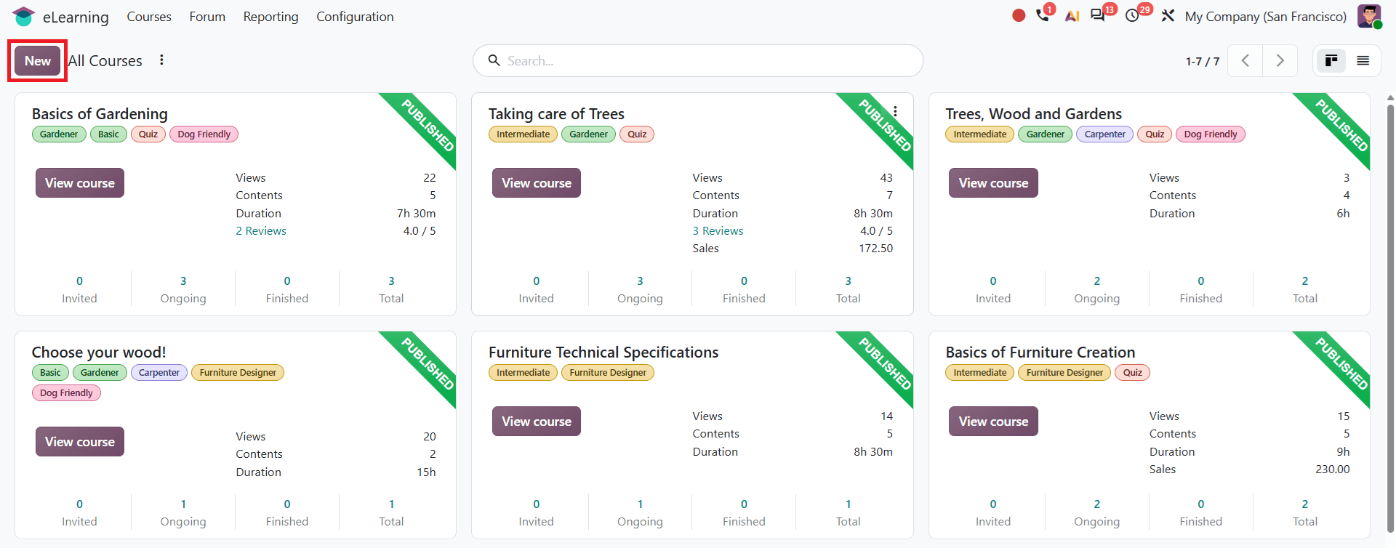1396x556 pixels.
Task: Open the activities clock icon with 29 badge
Action: click(x=1132, y=16)
